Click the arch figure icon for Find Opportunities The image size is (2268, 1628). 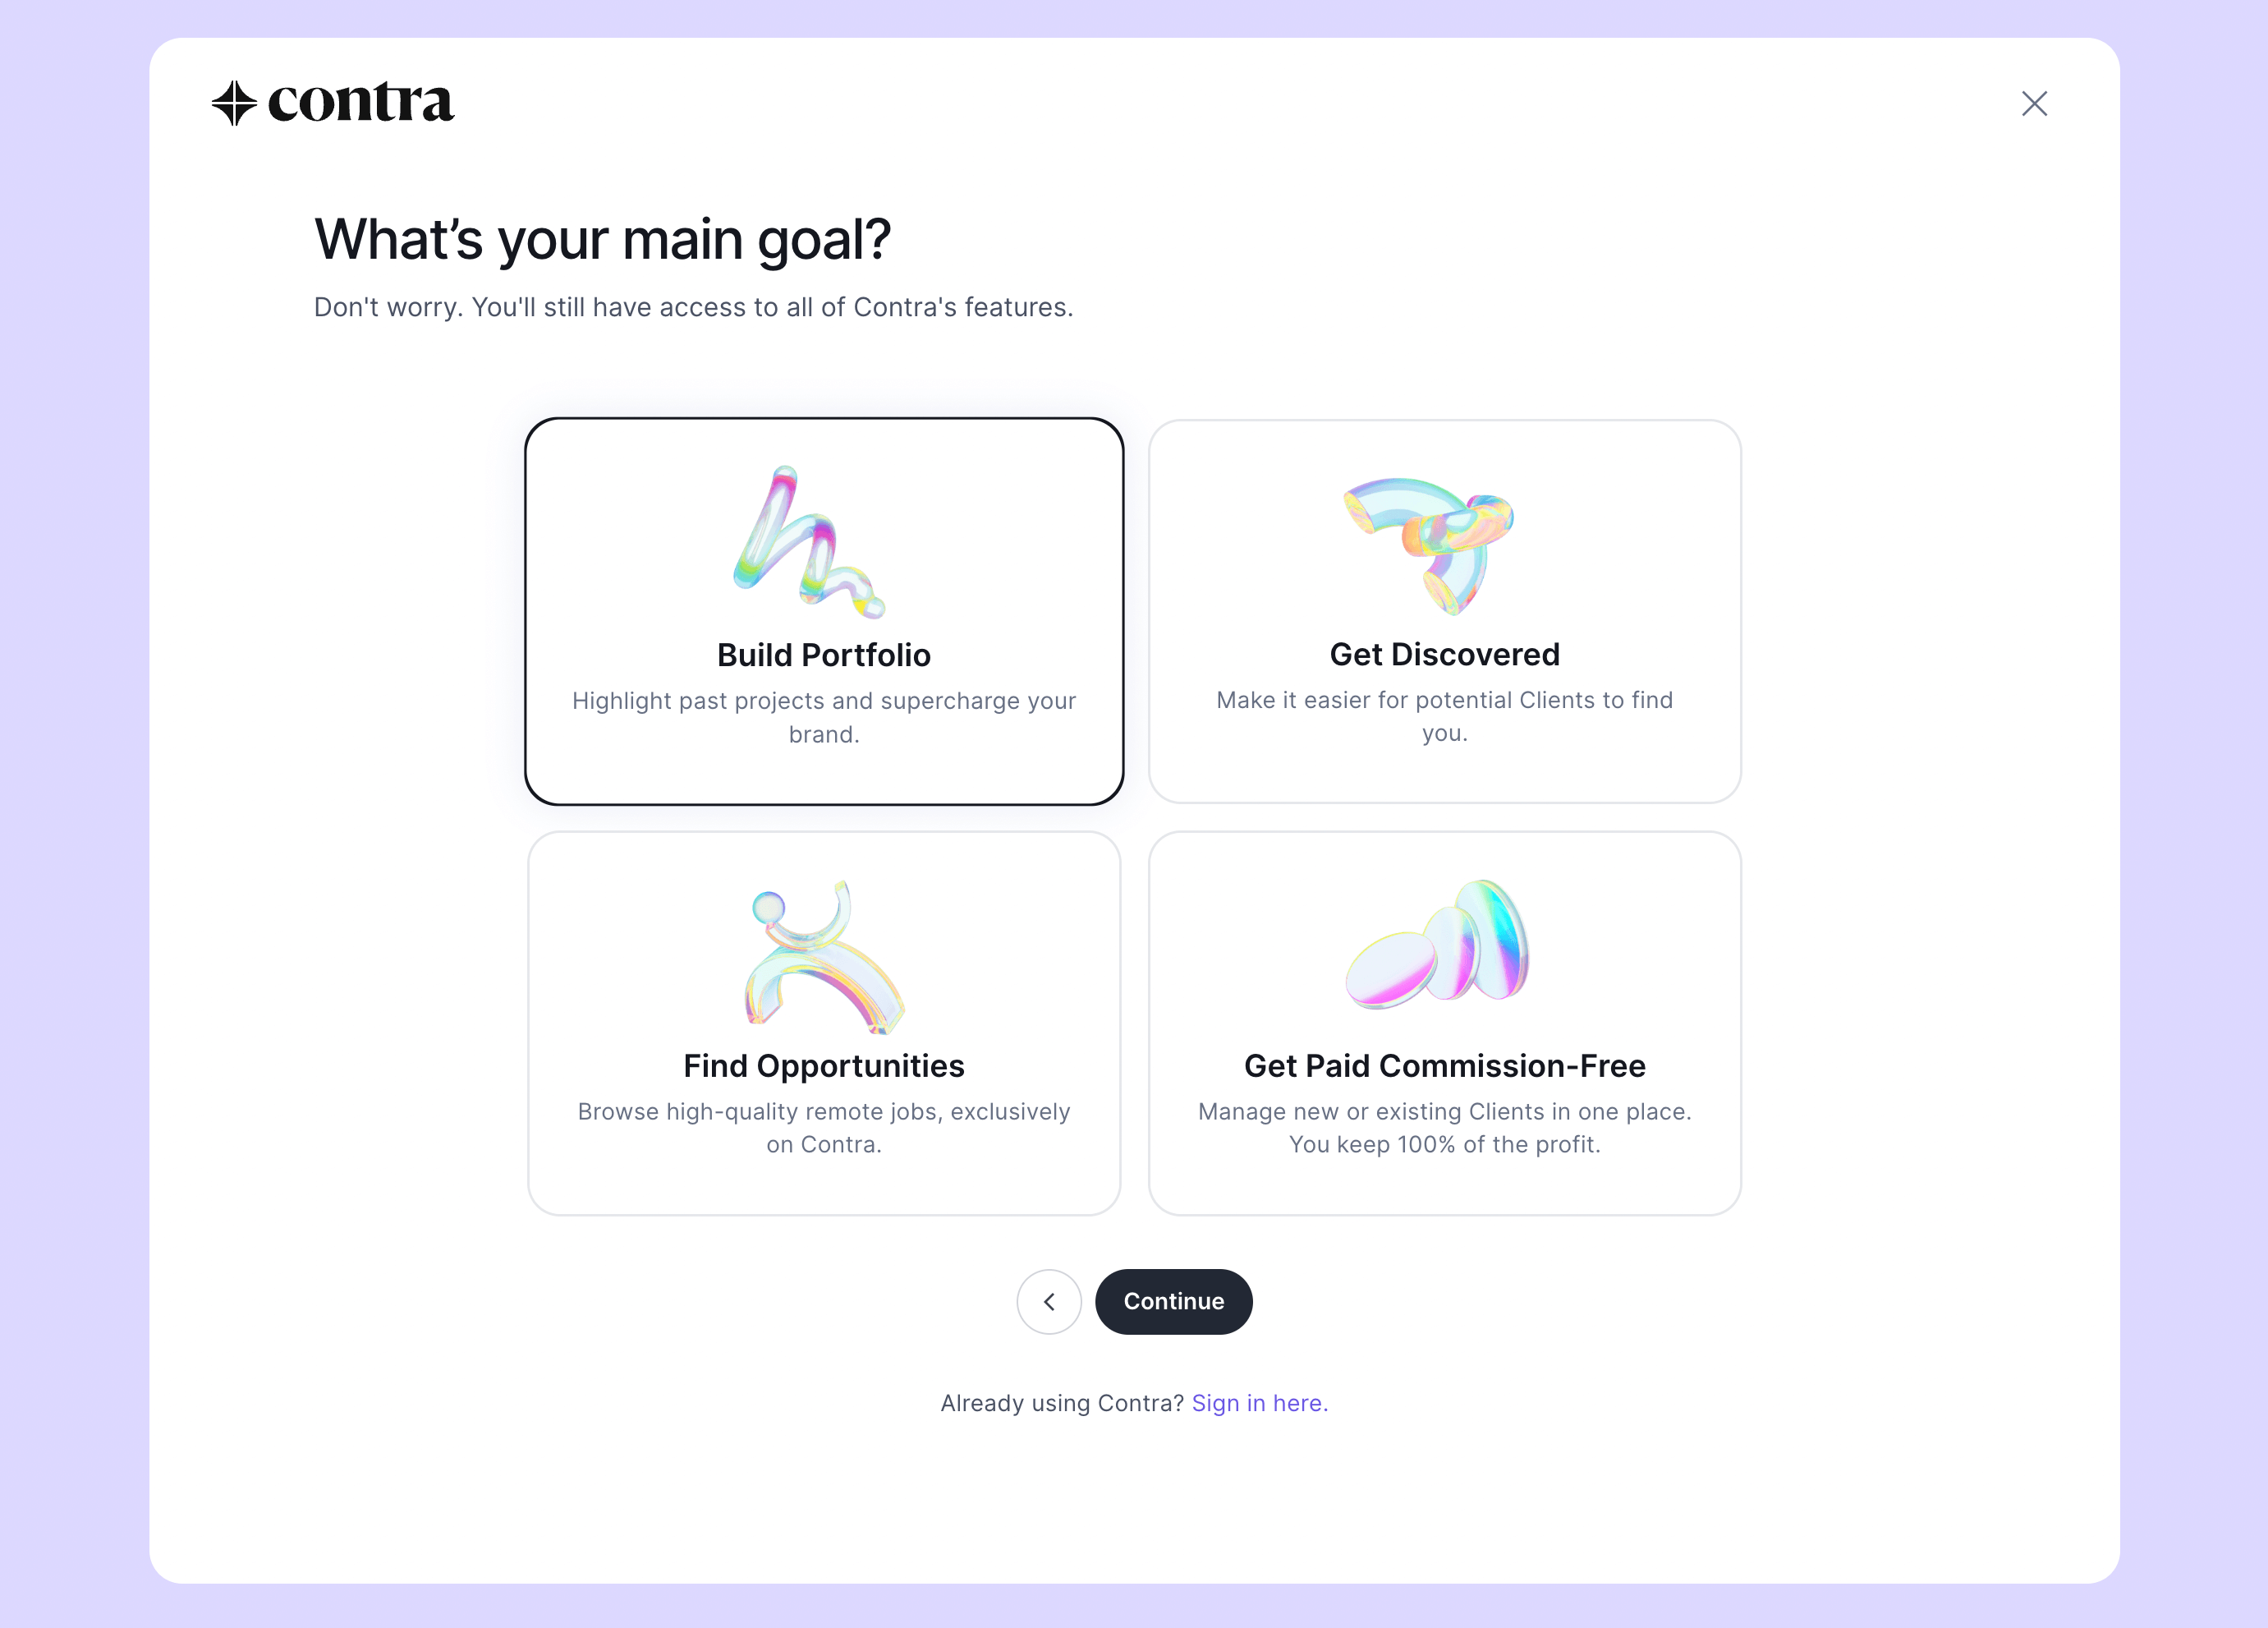click(x=824, y=956)
